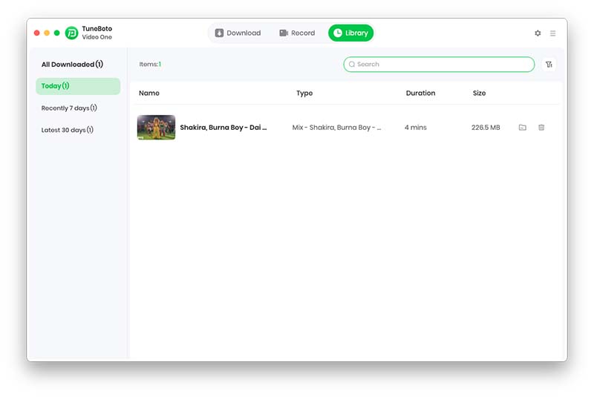Switch to the Record tab
The width and height of the screenshot is (594, 397).
point(297,33)
